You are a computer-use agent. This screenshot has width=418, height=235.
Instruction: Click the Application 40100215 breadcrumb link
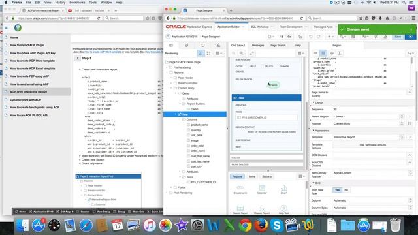pyautogui.click(x=184, y=37)
